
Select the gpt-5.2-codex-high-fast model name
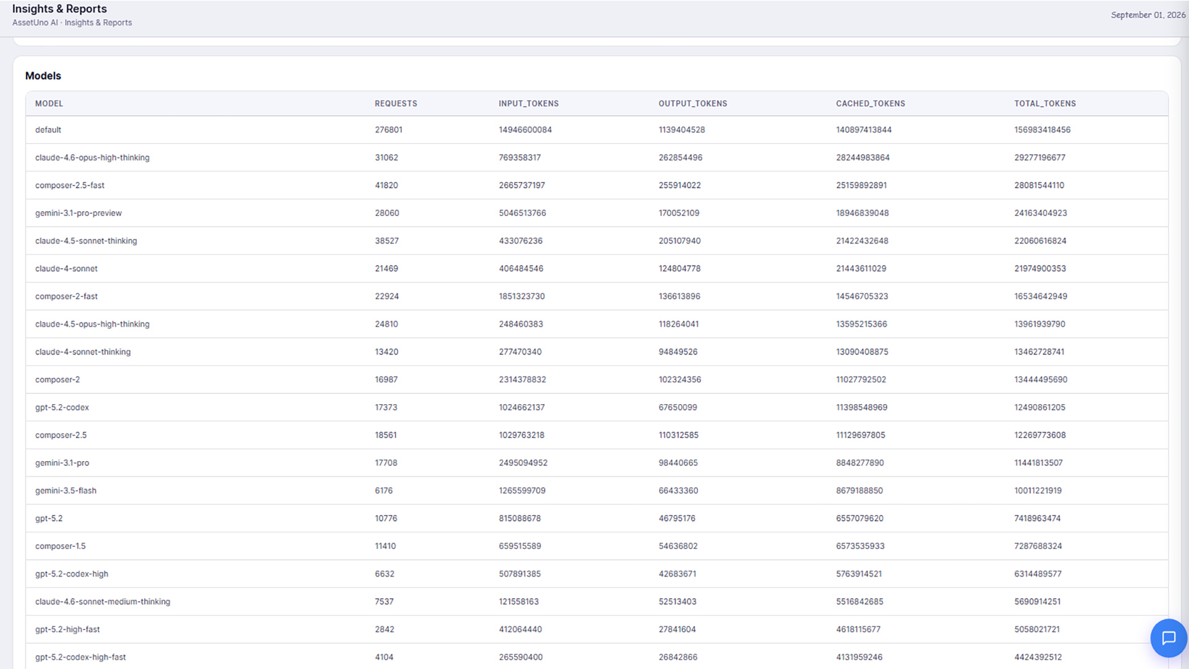click(x=81, y=657)
